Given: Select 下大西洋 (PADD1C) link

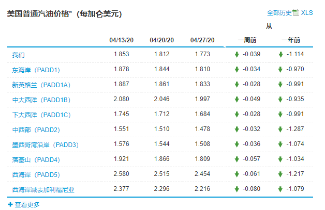Looking at the screenshot, I should coord(41,115).
